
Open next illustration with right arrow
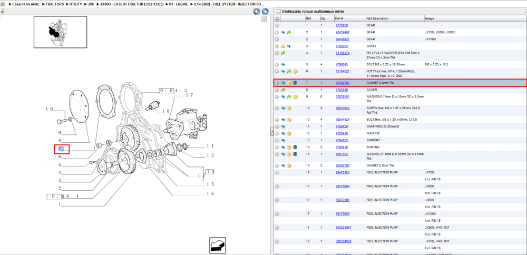[265, 12]
